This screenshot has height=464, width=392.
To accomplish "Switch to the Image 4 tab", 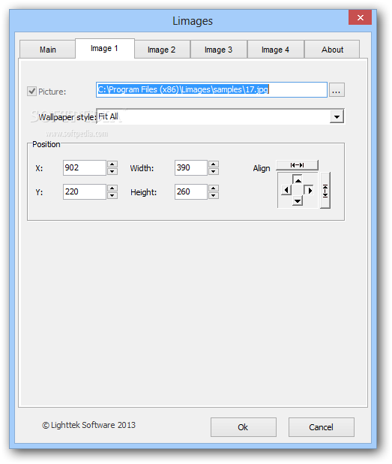I will [275, 50].
